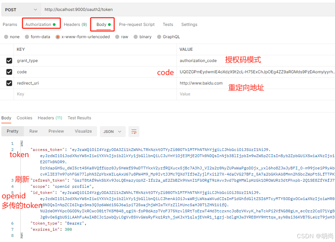Screen dimensions: 335x242
Task: Click the empty Key input field
Action: coord(95,94)
